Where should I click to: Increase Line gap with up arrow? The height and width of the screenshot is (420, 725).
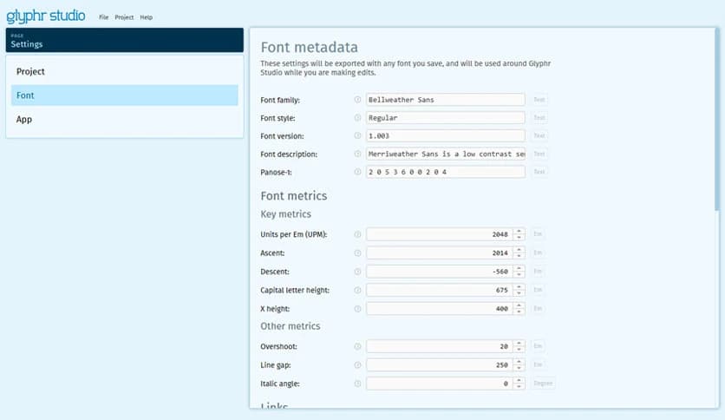[519, 362]
